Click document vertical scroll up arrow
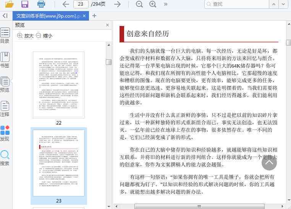Screen dimensions: 291x209 tap(289, 24)
